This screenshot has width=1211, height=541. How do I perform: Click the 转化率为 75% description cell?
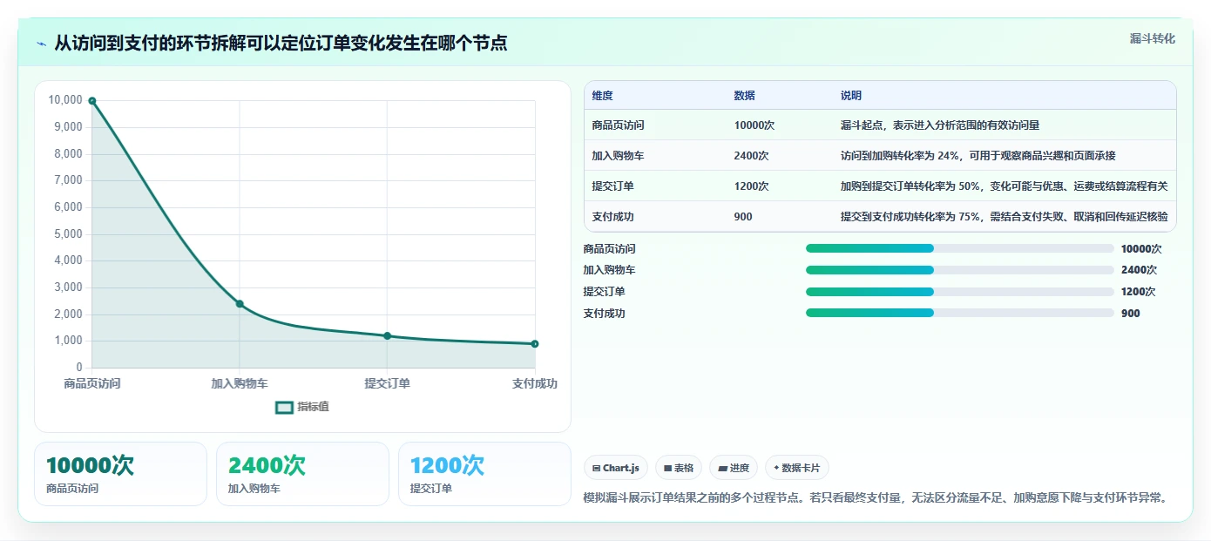tap(1004, 217)
